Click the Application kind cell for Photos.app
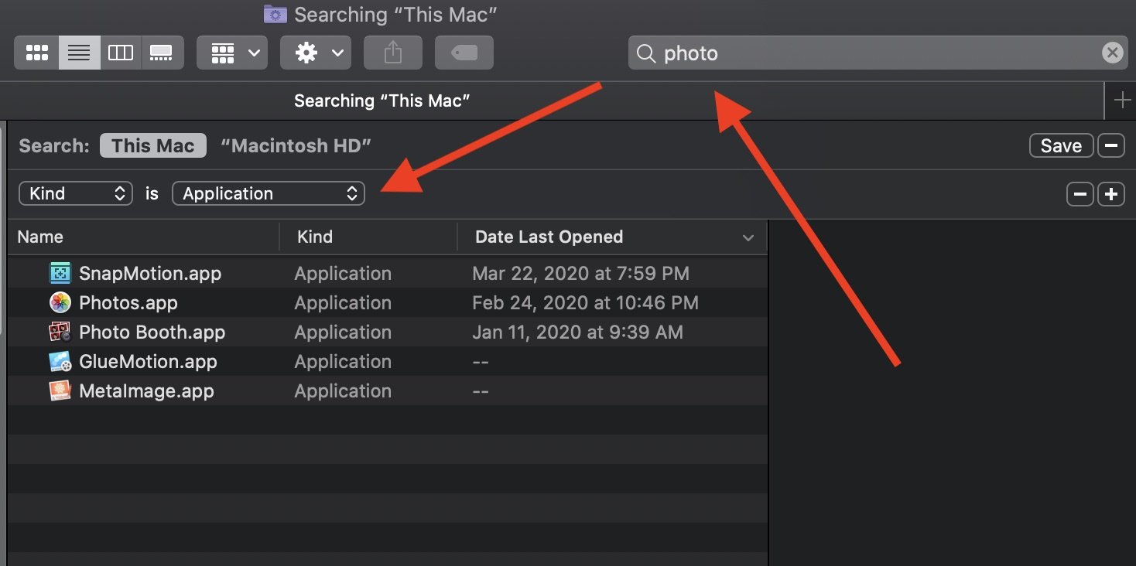This screenshot has height=566, width=1136. pos(343,302)
